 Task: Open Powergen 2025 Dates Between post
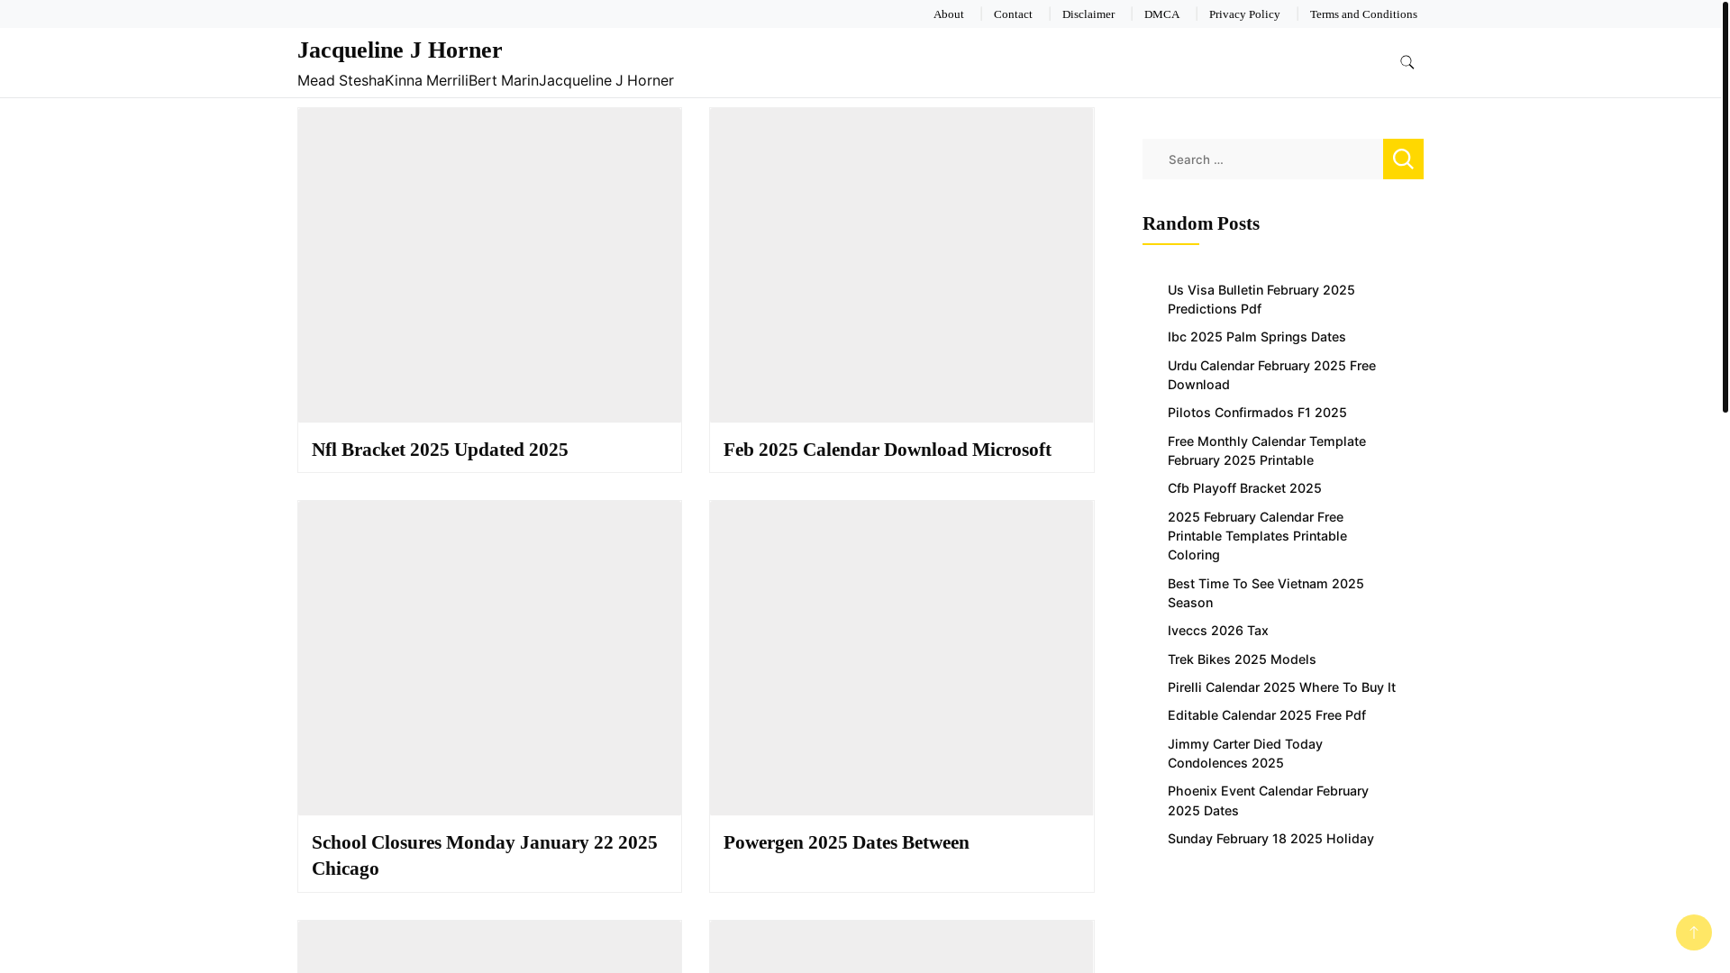pos(846,842)
